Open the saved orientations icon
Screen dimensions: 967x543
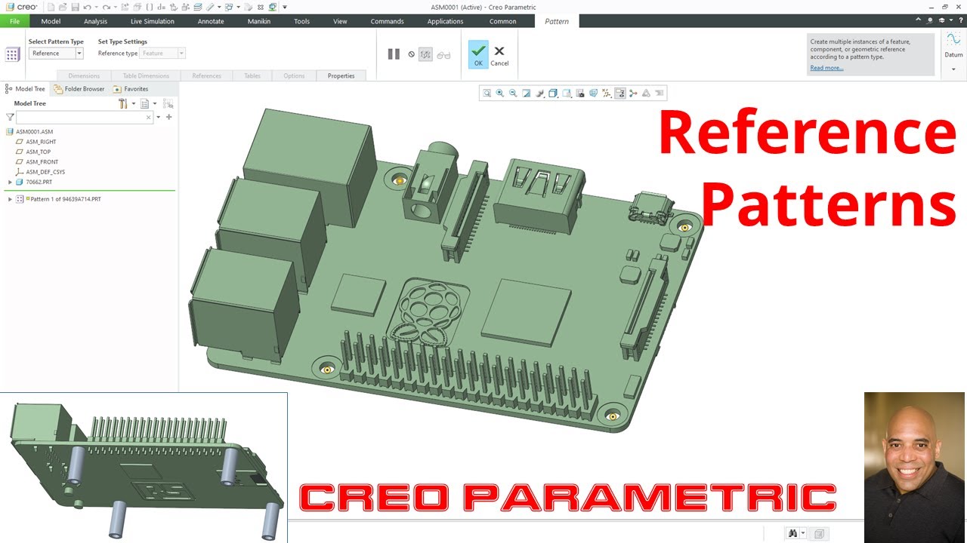click(x=567, y=94)
